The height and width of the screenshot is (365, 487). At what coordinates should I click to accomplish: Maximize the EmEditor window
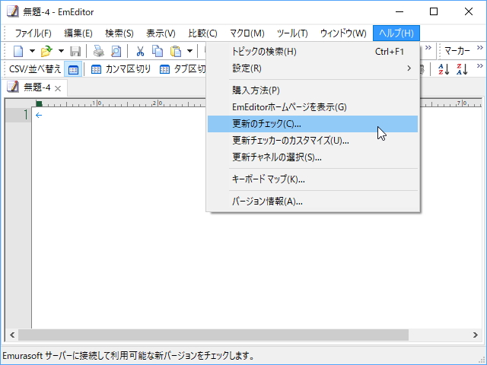click(434, 12)
